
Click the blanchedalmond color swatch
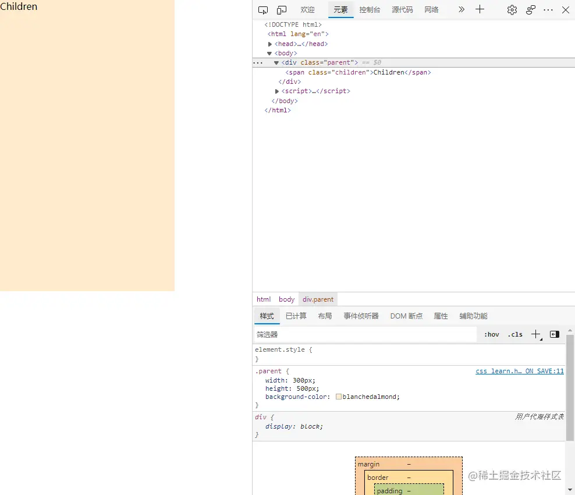(339, 397)
